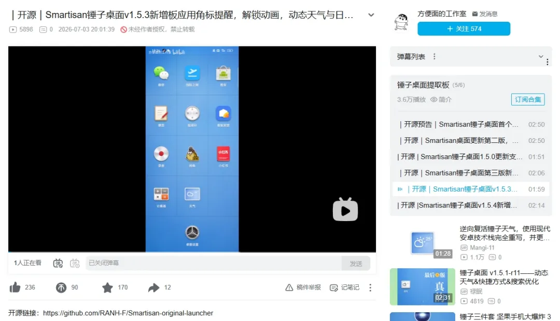Open video 锤子三件套 坚果手机大爆炸 3
The width and height of the screenshot is (560, 321).
tap(505, 317)
